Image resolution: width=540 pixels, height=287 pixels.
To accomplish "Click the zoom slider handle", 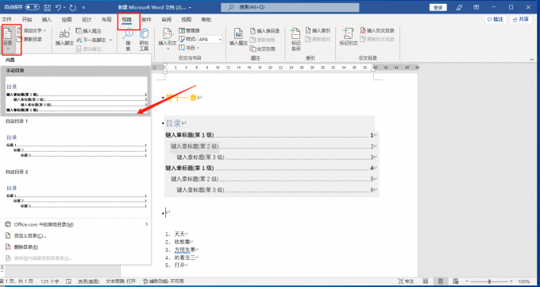I will coord(489,281).
